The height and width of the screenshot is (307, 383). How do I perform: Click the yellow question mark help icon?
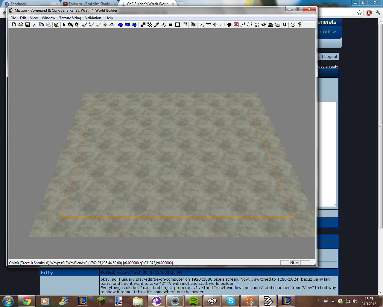[300, 25]
